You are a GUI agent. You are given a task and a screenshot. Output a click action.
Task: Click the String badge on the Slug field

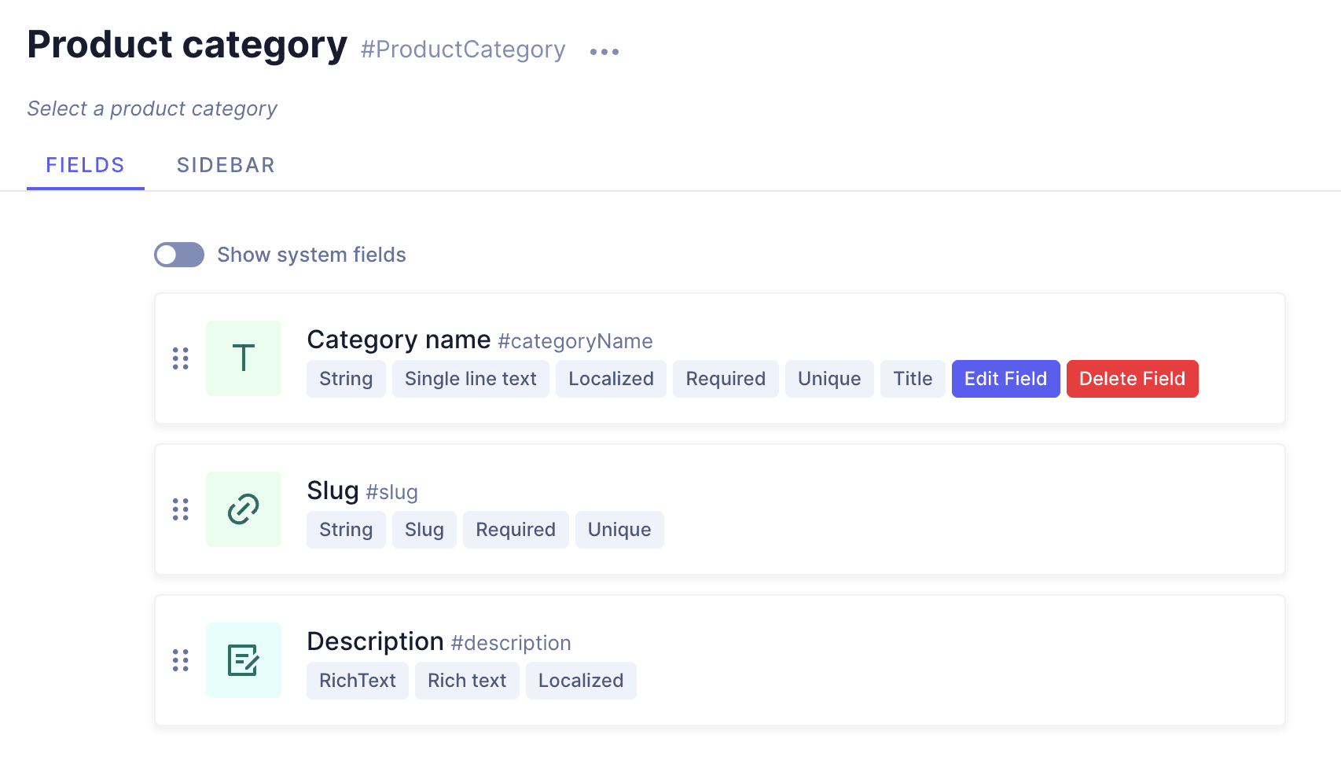point(346,529)
